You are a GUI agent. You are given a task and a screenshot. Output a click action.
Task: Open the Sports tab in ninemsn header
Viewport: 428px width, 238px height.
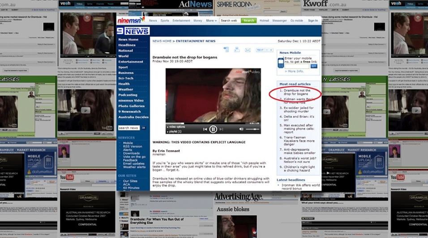(x=165, y=21)
